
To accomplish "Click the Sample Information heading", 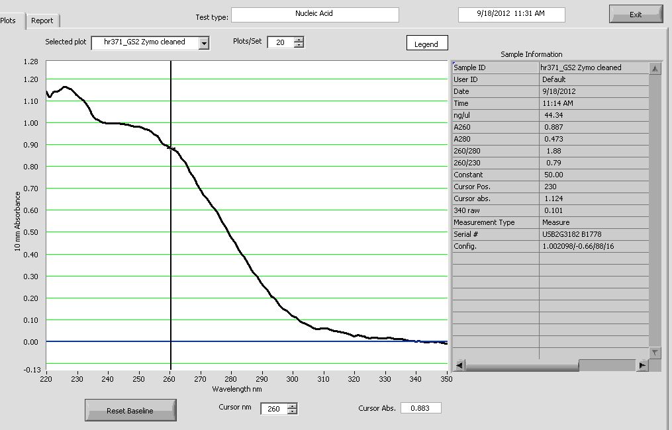I will tap(532, 54).
